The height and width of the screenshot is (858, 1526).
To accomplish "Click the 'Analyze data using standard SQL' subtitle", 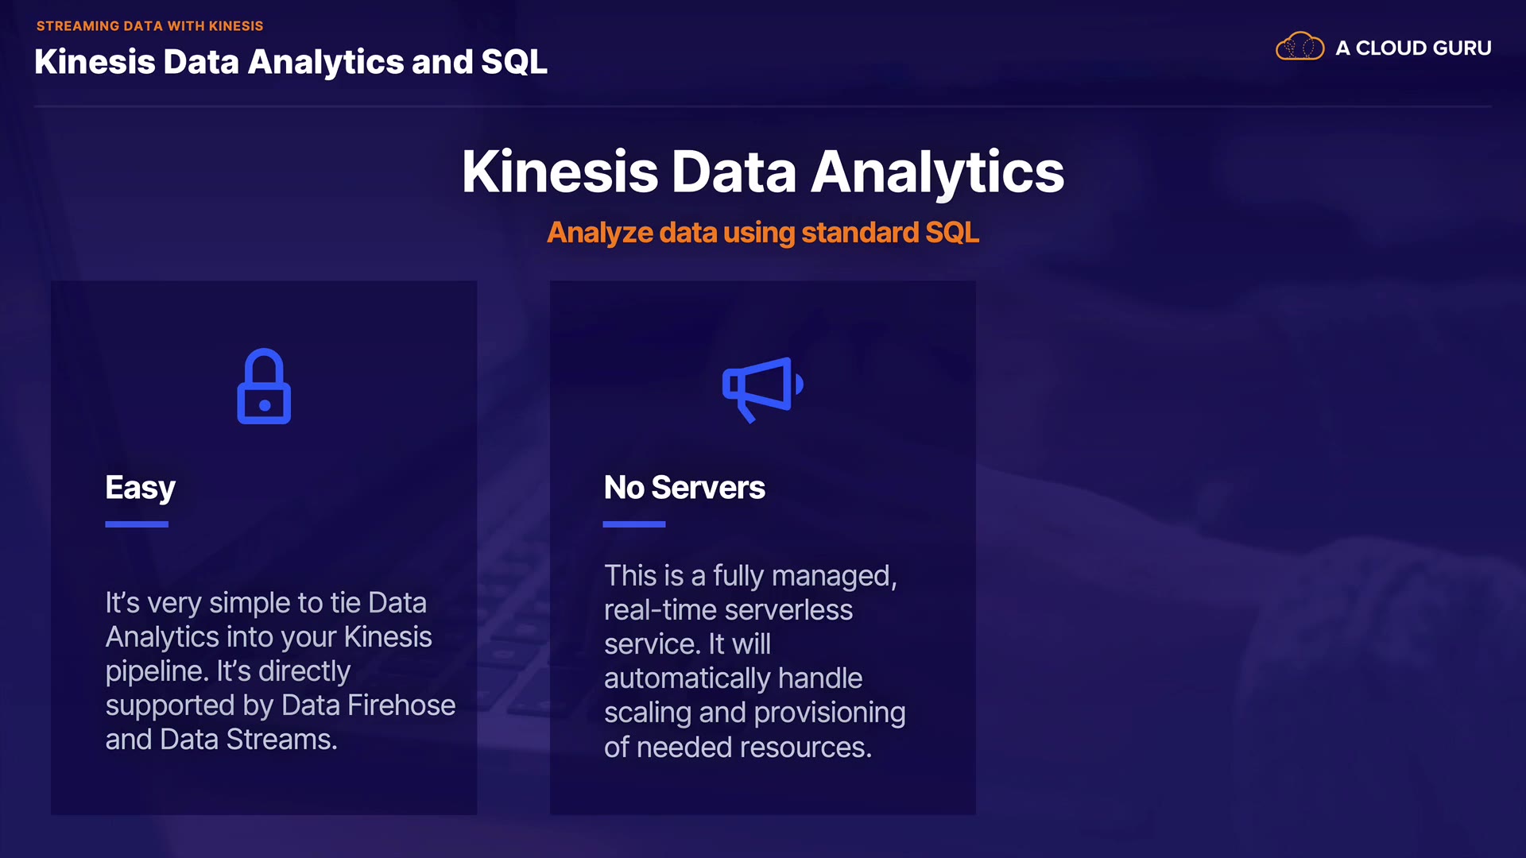I will click(x=762, y=233).
